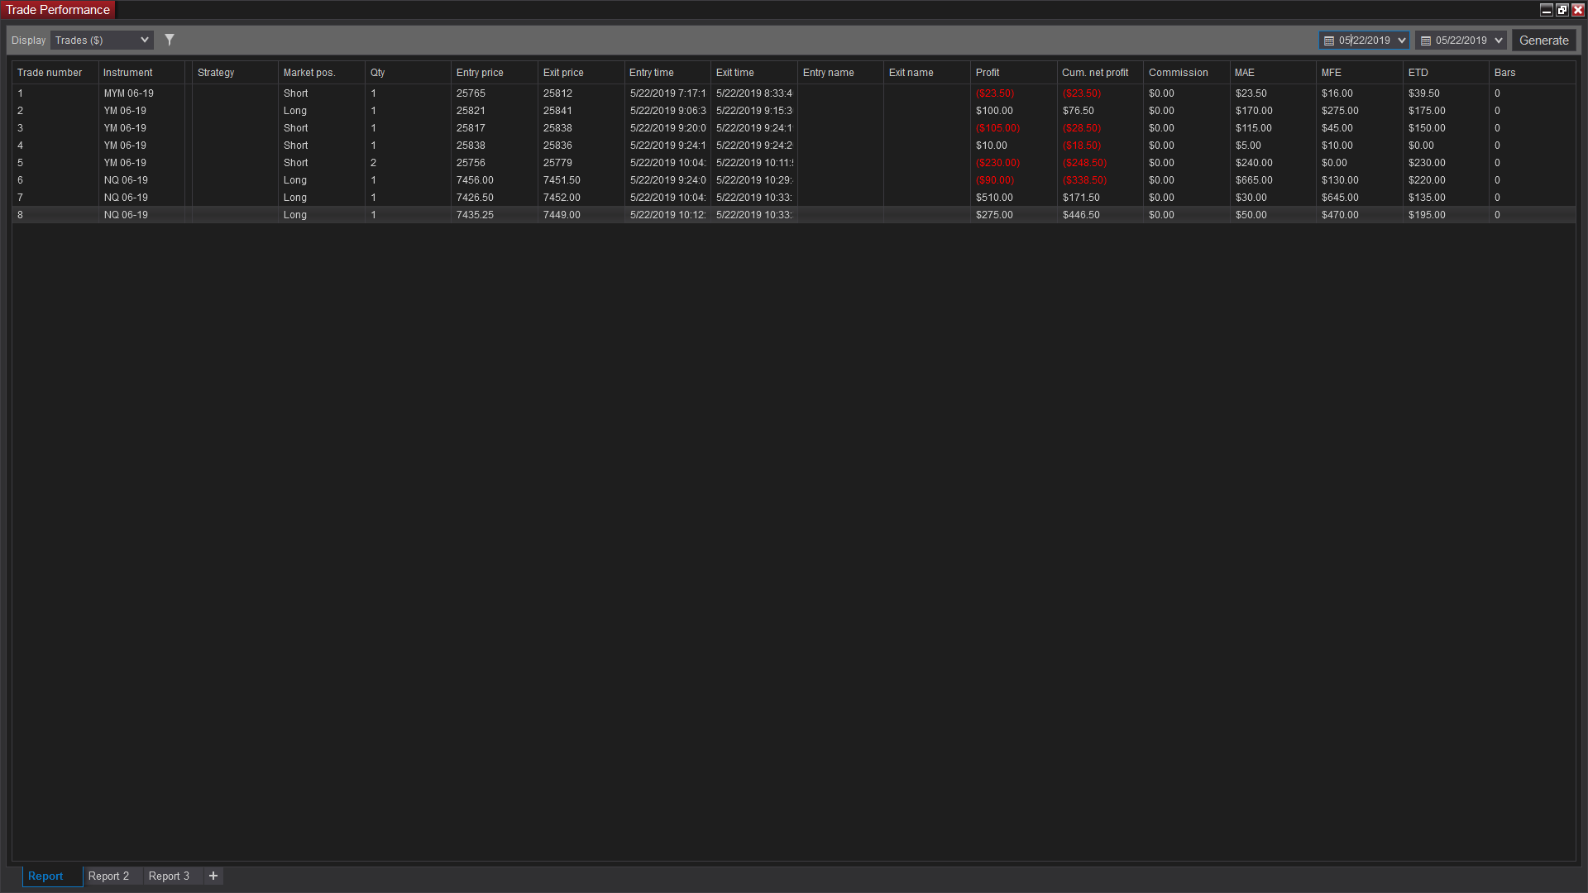Sort by MAE column header
1588x893 pixels.
point(1273,73)
